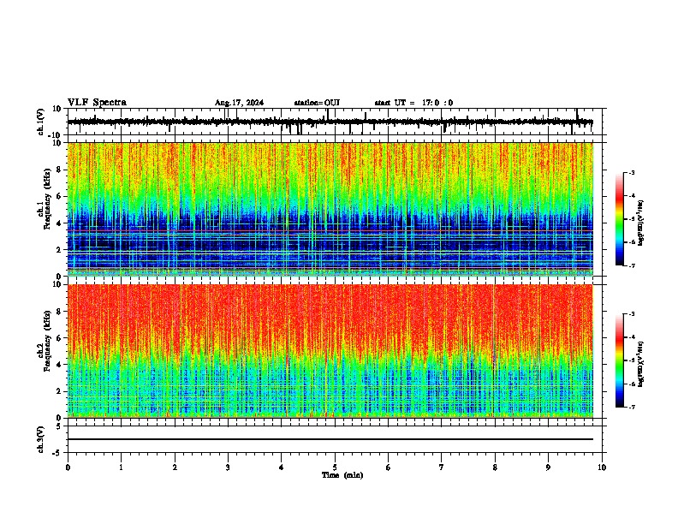Click the "-7" label on ch.2 colorbar

[x=631, y=408]
